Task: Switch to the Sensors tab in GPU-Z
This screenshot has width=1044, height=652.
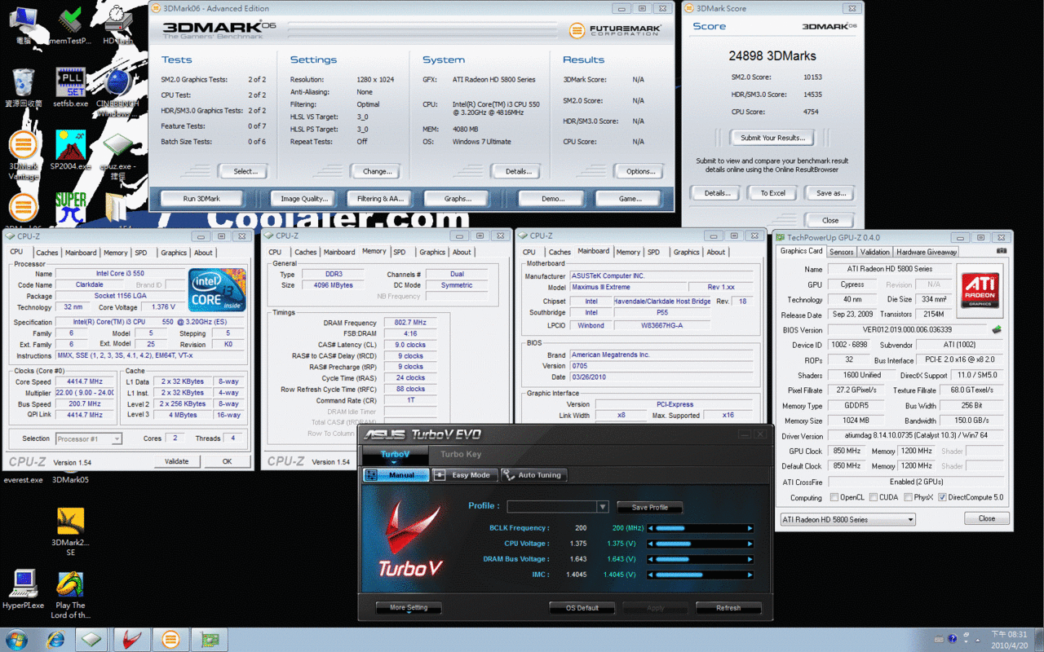Action: [842, 252]
